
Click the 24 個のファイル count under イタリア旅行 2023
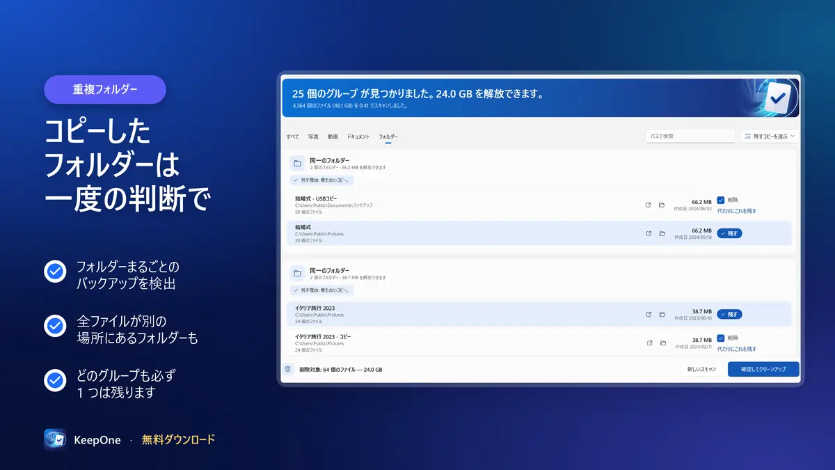308,321
